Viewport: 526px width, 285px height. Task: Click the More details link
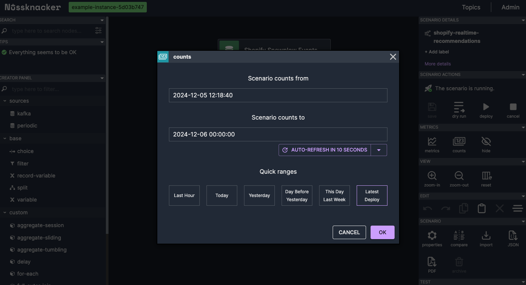pyautogui.click(x=438, y=64)
